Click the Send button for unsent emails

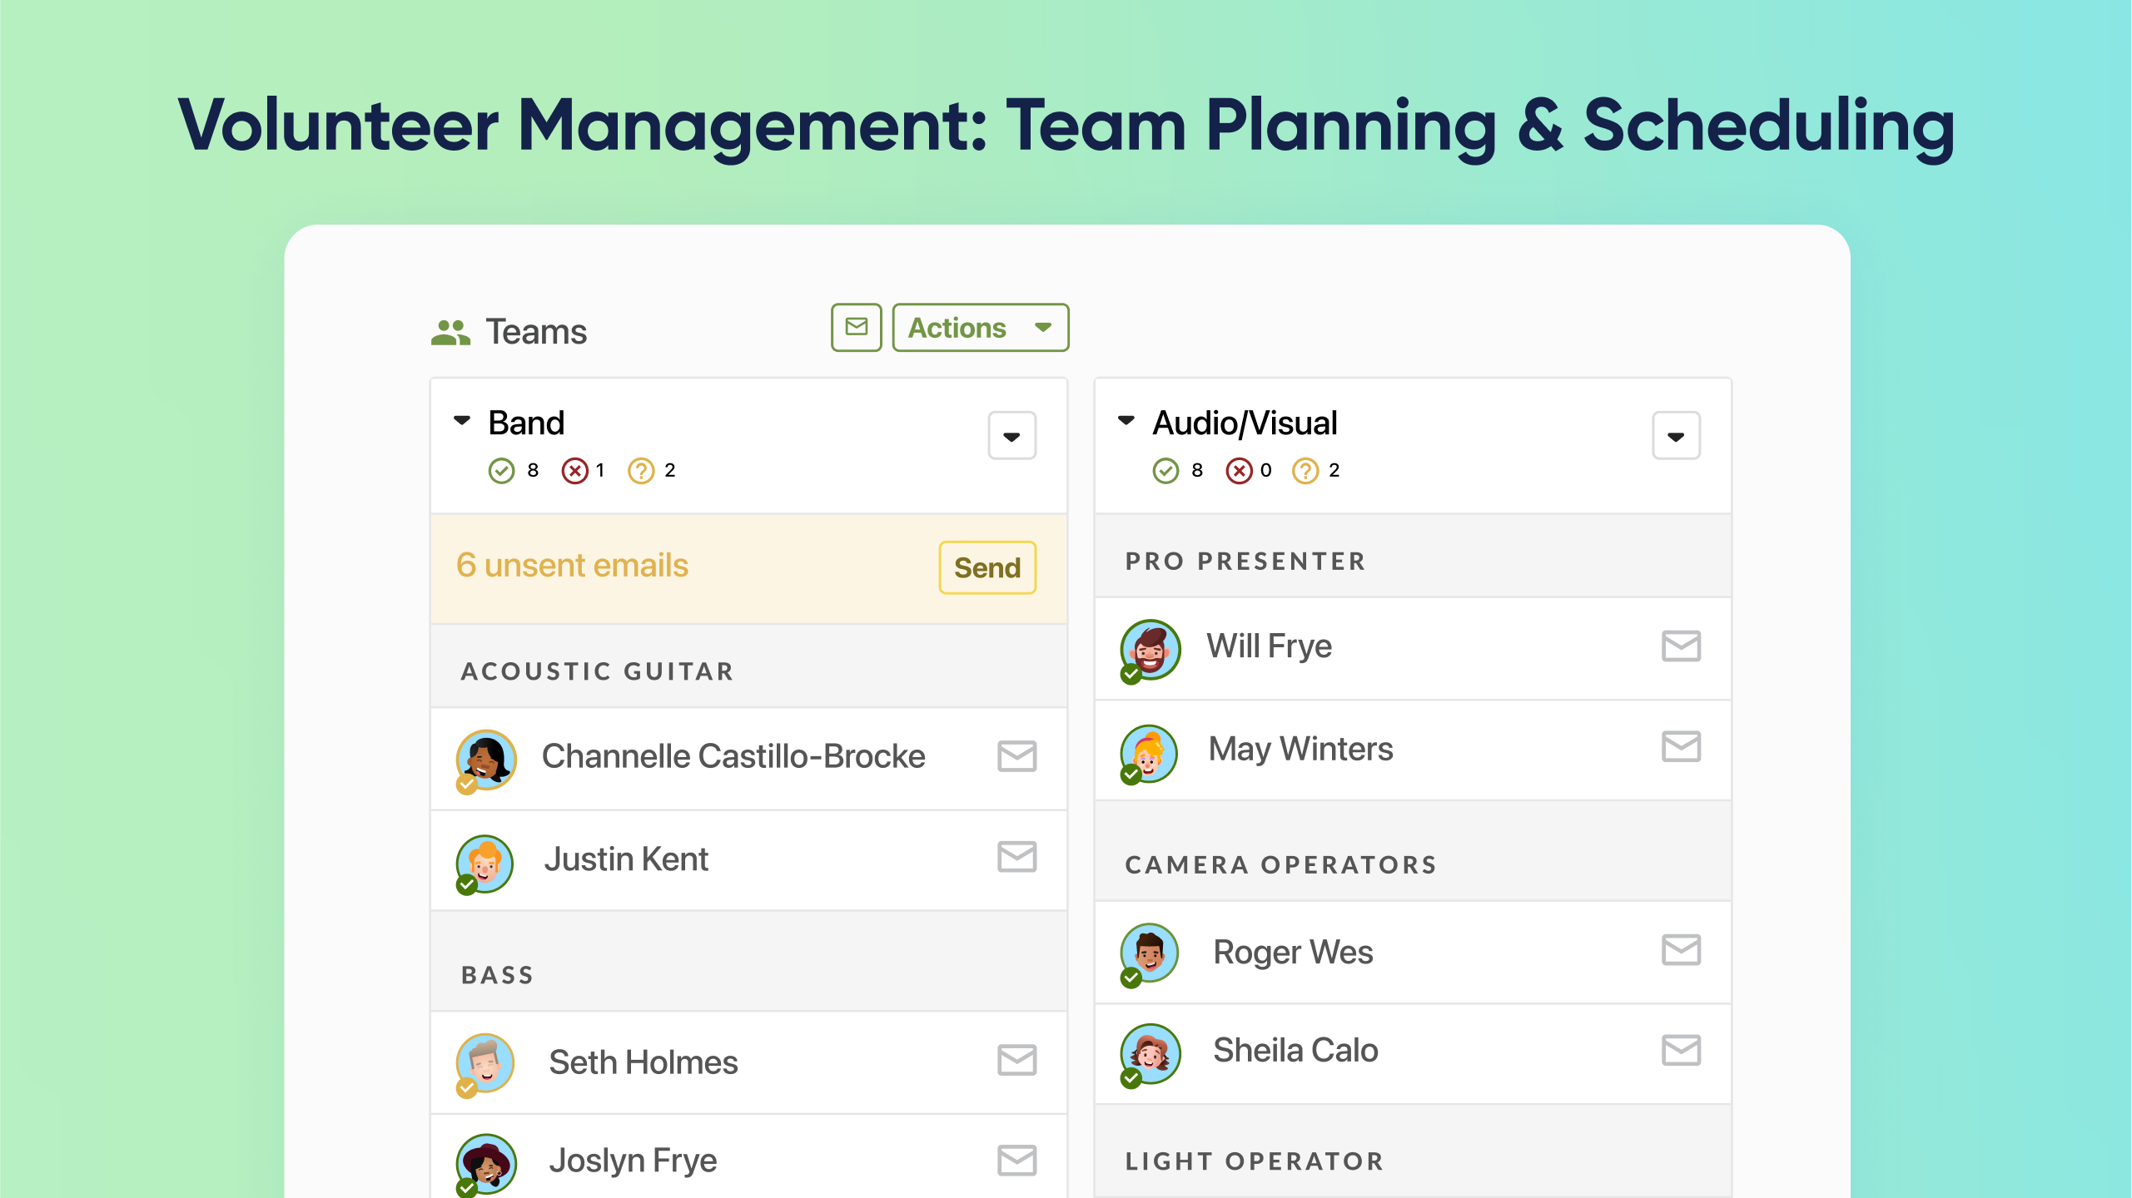[x=986, y=567]
